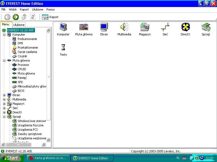Select Pamięć in the tree
The image size is (217, 162).
(22, 78)
